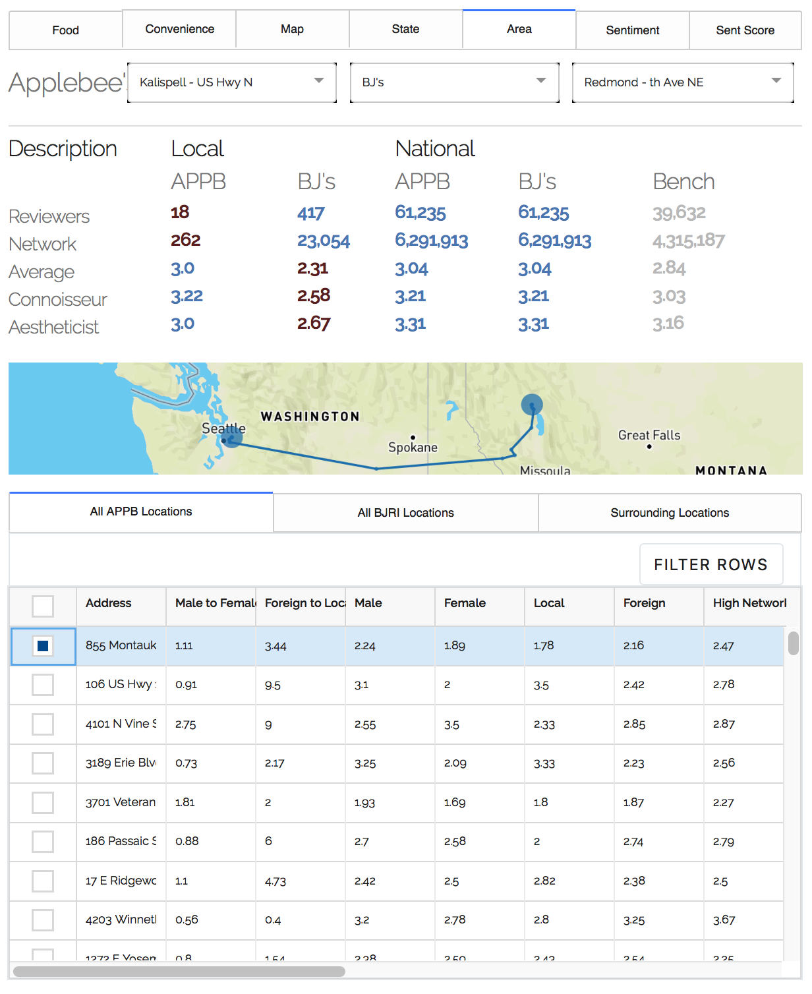Screen dimensions: 812x994
Task: Sort by Foreign to Local column header
Action: point(301,606)
